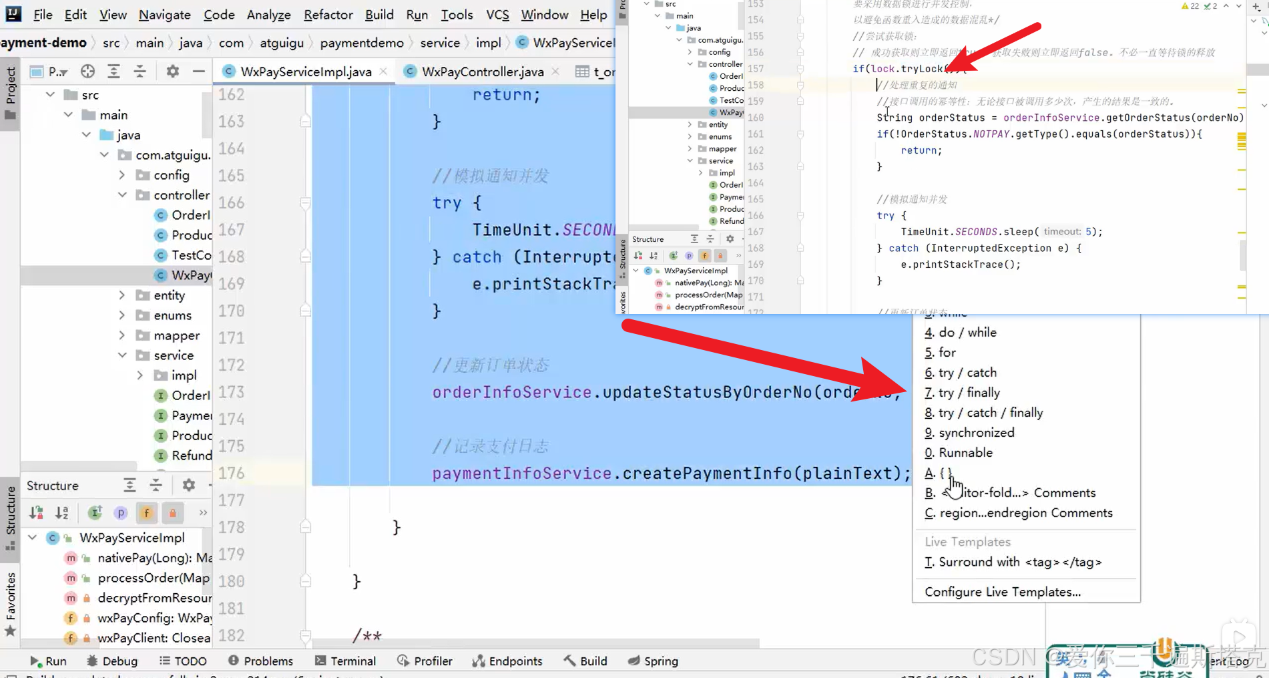
Task: Open Project panel settings gear
Action: (172, 71)
